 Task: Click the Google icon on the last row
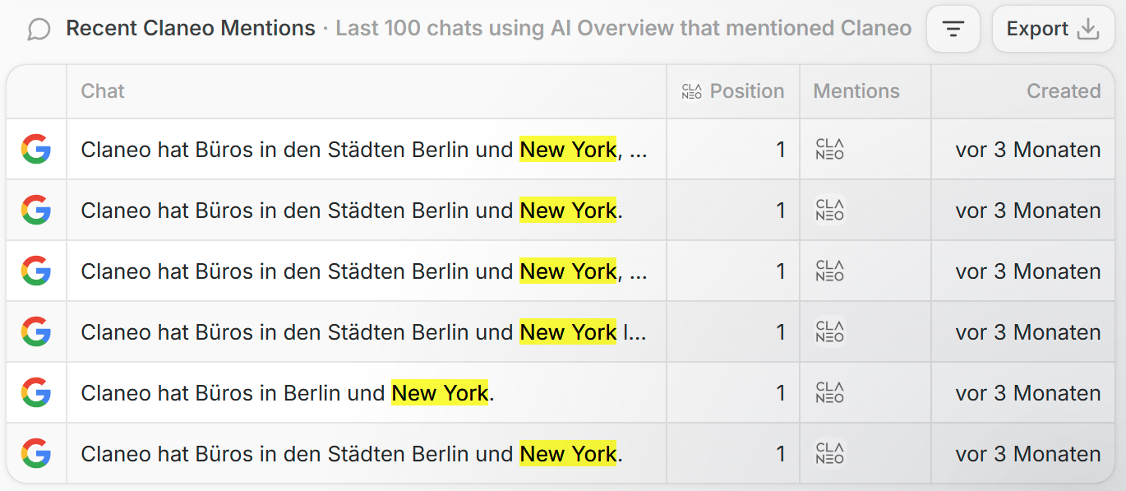point(36,453)
